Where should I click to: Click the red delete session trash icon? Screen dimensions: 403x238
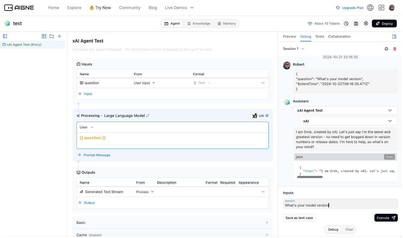point(395,49)
